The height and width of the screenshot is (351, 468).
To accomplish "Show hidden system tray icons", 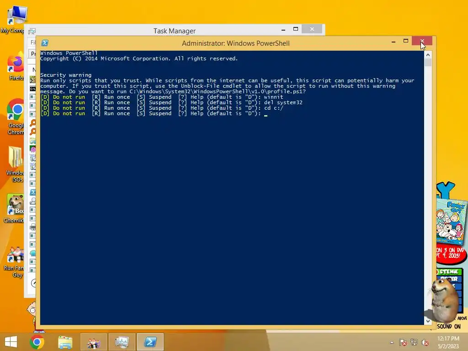I will [392, 342].
